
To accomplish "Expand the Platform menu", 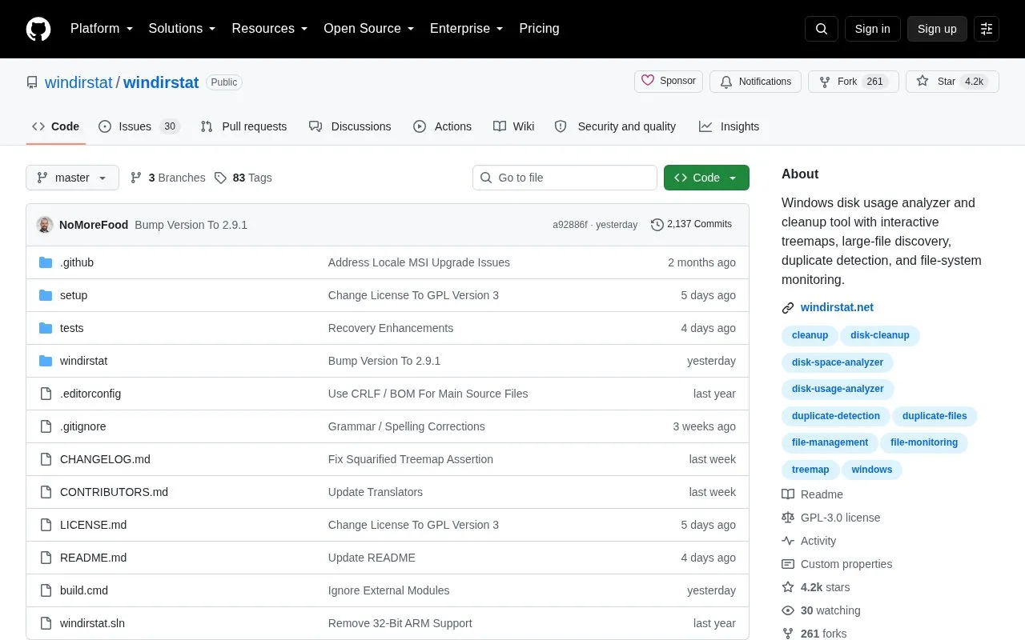I will pos(102,29).
